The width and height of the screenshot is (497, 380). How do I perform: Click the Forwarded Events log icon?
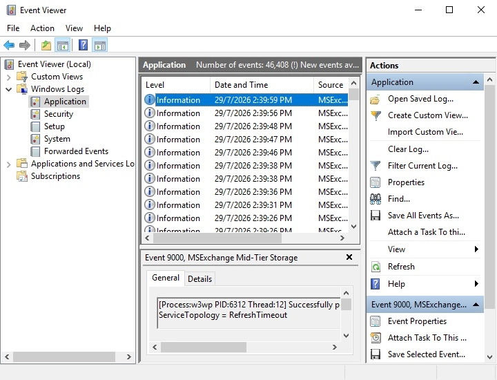(x=35, y=151)
